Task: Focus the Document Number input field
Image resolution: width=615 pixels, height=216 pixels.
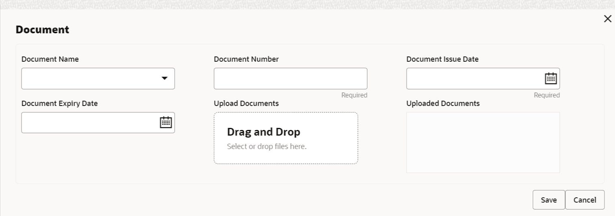Action: (x=290, y=78)
